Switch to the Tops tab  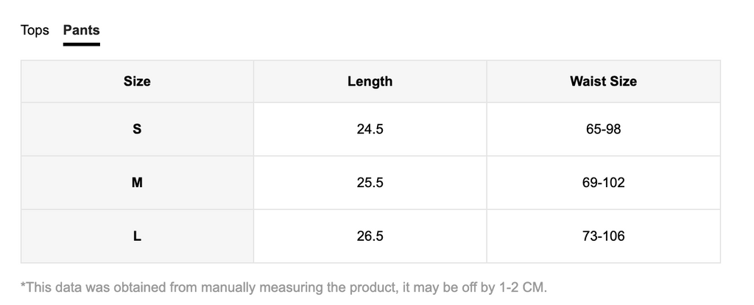(x=35, y=30)
